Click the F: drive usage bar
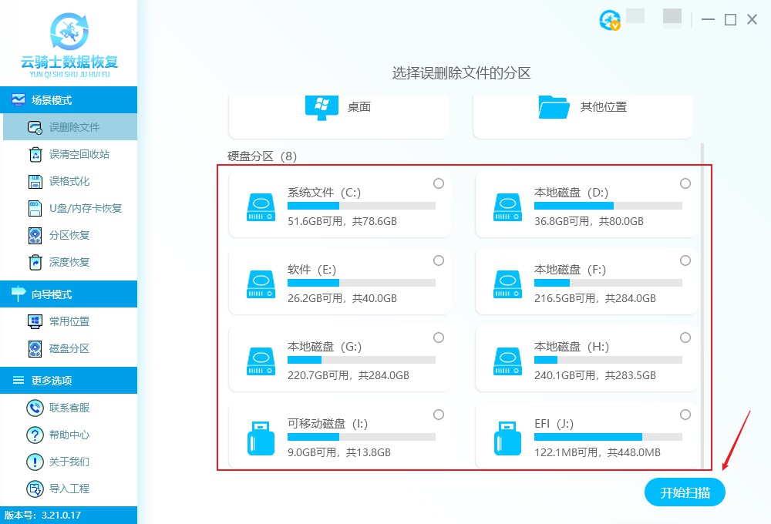Image resolution: width=771 pixels, height=524 pixels. (608, 283)
